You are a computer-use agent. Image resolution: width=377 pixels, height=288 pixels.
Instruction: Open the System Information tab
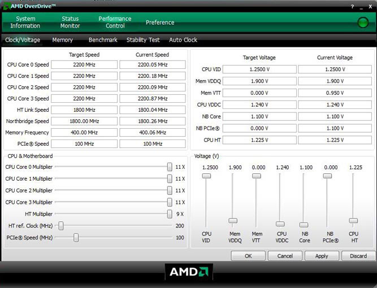click(25, 22)
